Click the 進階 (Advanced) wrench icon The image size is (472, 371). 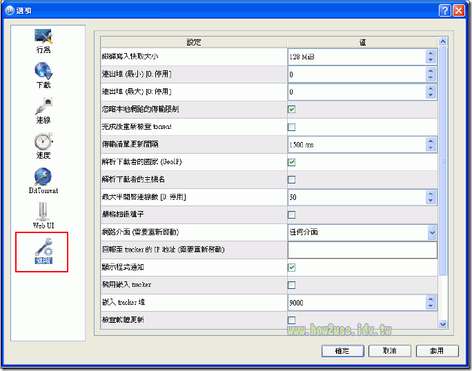[43, 250]
